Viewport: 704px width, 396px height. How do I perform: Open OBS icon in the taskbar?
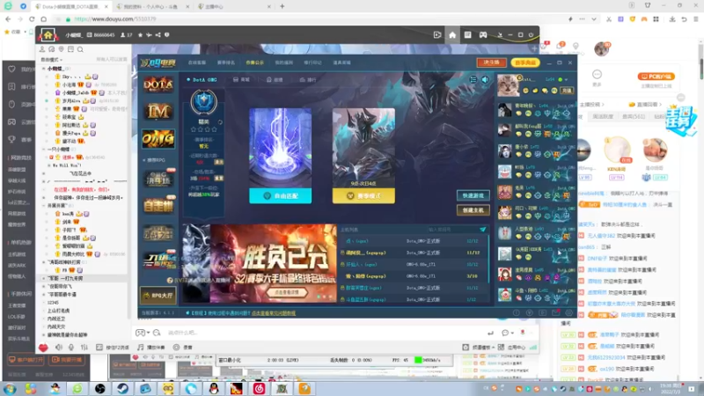point(99,388)
